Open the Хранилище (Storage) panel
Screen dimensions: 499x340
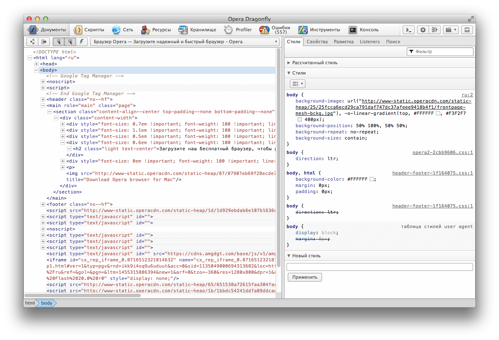197,30
